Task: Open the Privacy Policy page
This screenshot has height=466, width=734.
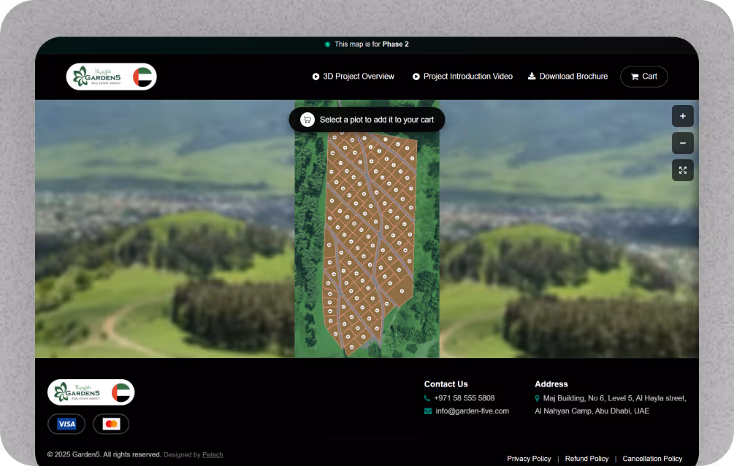Action: pos(529,459)
